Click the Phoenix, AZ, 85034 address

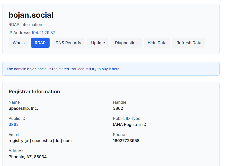pyautogui.click(x=27, y=157)
